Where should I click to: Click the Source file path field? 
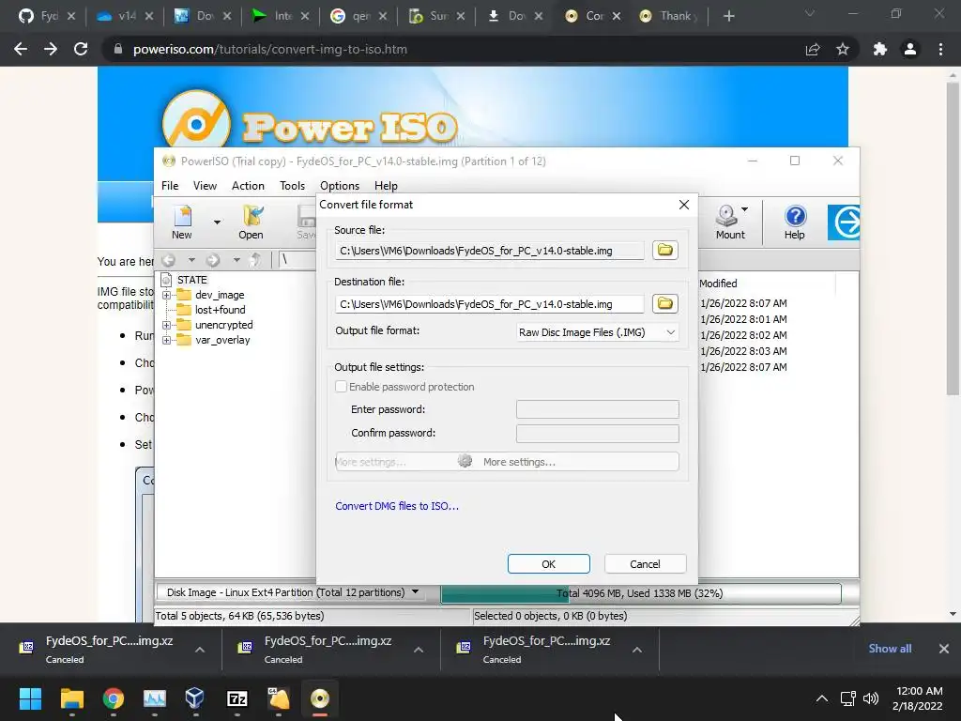[489, 250]
